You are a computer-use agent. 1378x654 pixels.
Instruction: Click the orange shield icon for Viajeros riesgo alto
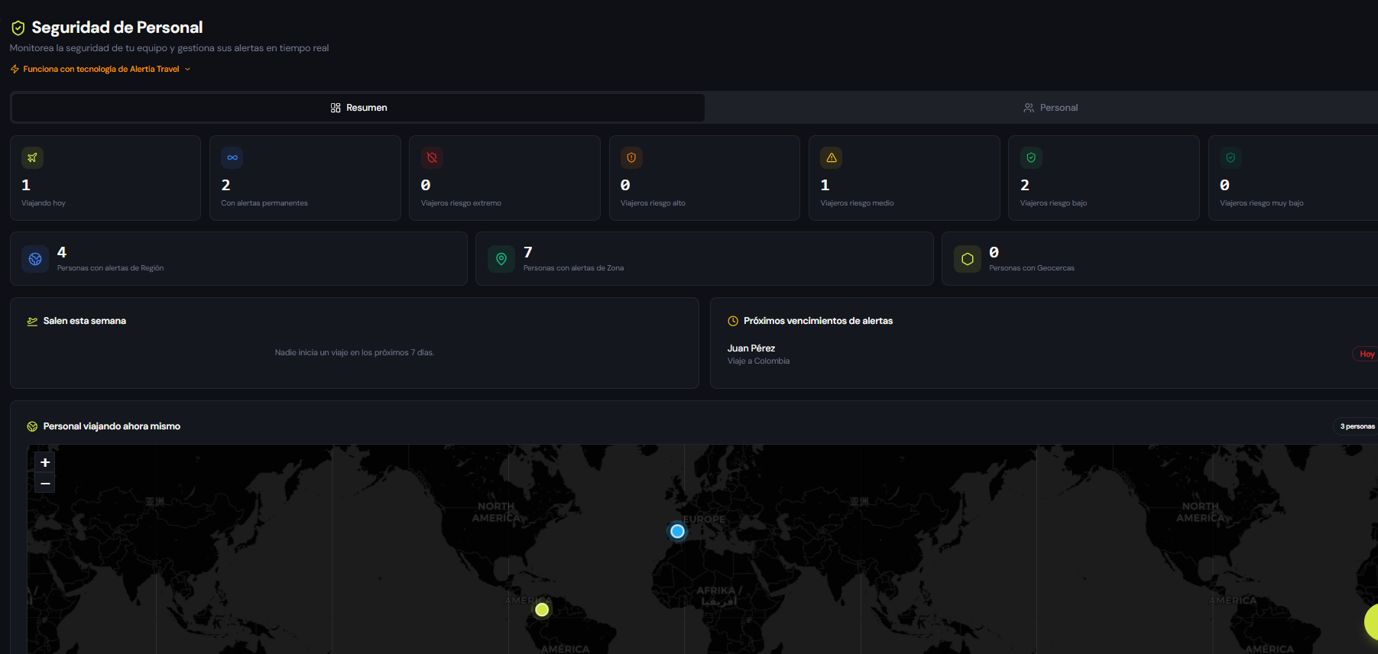point(631,158)
